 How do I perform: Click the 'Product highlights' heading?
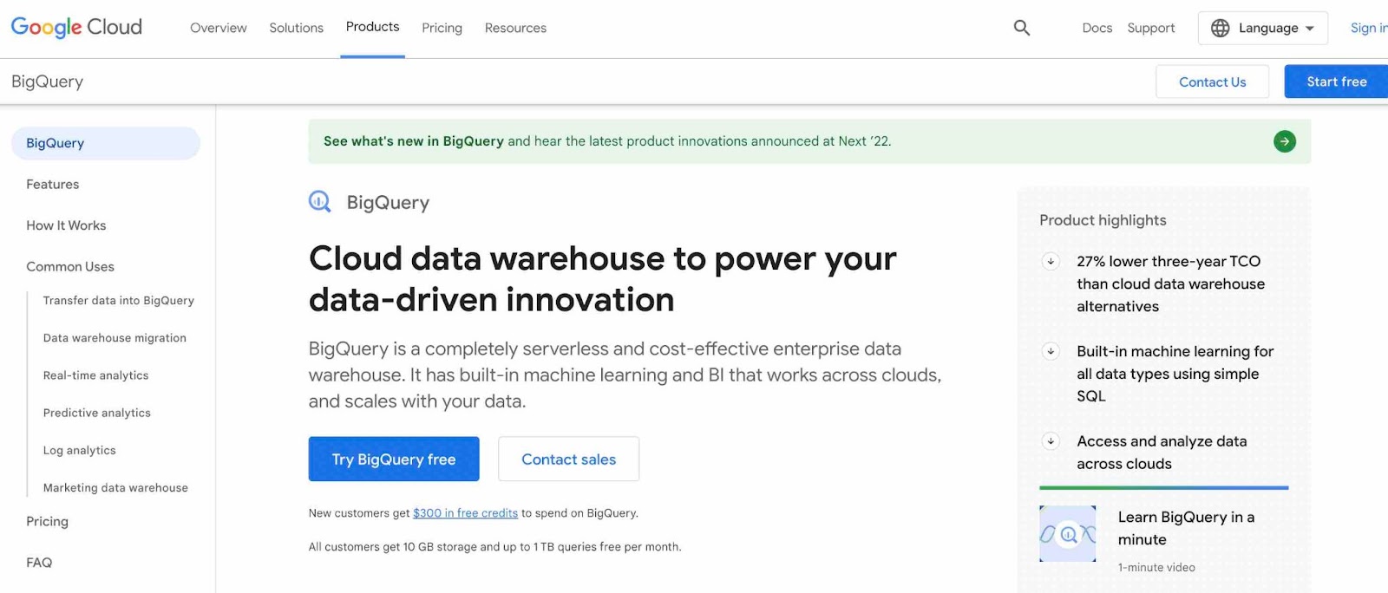1103,220
